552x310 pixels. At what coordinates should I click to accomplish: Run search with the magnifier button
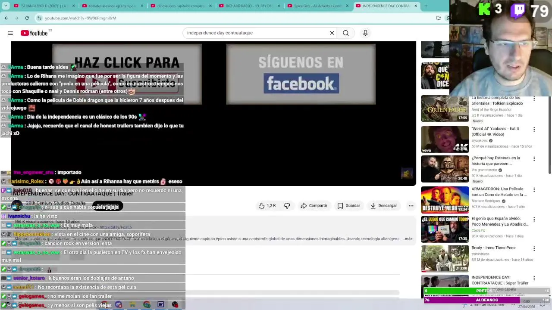pos(346,33)
